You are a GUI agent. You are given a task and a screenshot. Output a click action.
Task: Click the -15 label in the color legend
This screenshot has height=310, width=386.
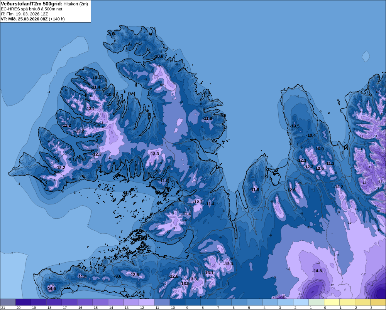pyautogui.click(x=95, y=308)
